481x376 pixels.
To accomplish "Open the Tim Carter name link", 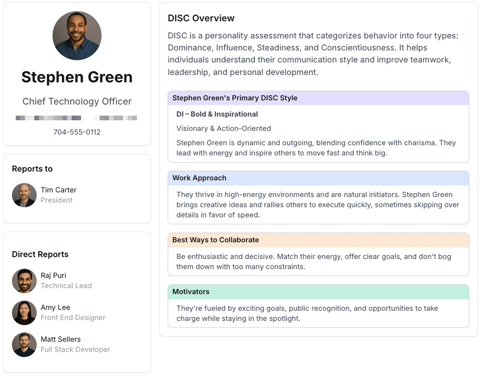I will [x=58, y=190].
